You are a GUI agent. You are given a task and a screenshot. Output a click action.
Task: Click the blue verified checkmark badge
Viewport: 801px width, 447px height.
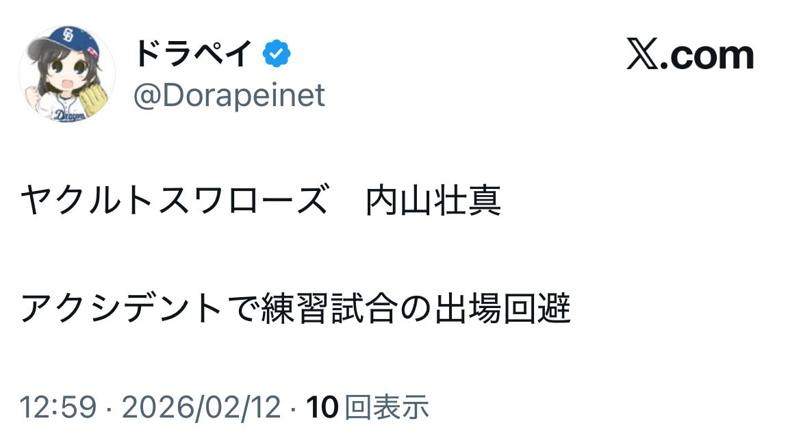pyautogui.click(x=277, y=55)
